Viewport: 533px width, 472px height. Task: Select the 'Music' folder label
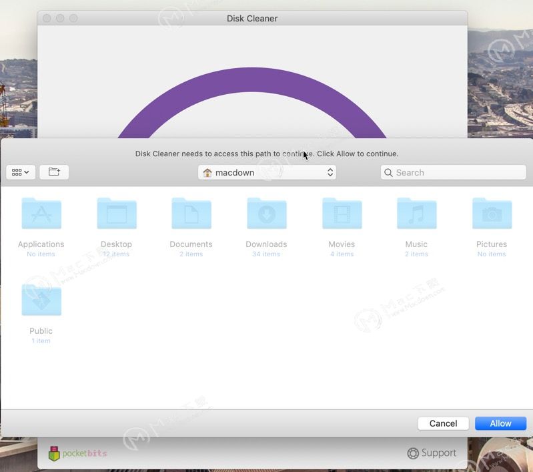coord(416,244)
